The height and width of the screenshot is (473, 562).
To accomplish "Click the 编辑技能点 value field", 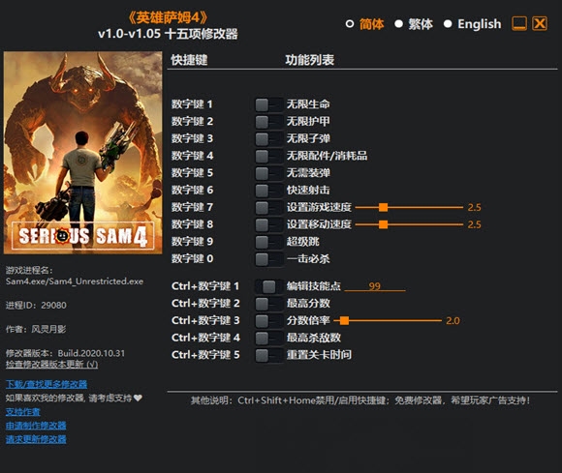I will [x=375, y=286].
